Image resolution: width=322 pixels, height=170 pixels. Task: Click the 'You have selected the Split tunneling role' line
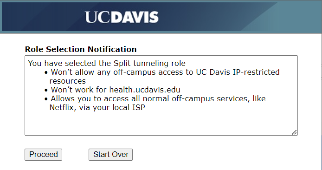click(107, 63)
